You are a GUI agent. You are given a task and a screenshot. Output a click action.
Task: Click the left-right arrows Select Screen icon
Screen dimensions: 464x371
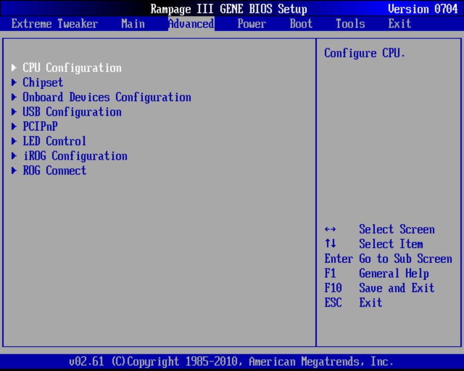(x=330, y=229)
